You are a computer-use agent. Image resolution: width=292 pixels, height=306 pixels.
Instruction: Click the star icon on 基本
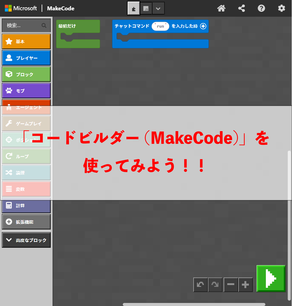[x=9, y=41]
